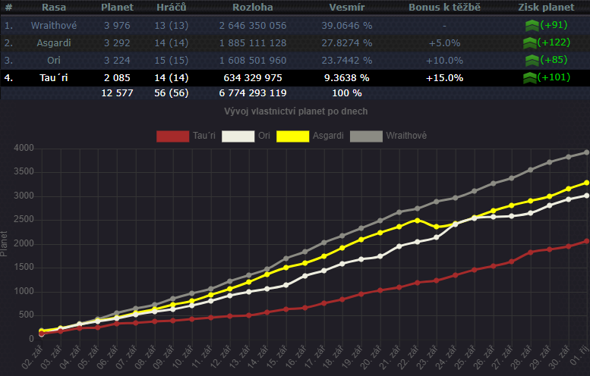Click the last Wraithové data point on chart
This screenshot has height=376, width=590.
pos(586,152)
